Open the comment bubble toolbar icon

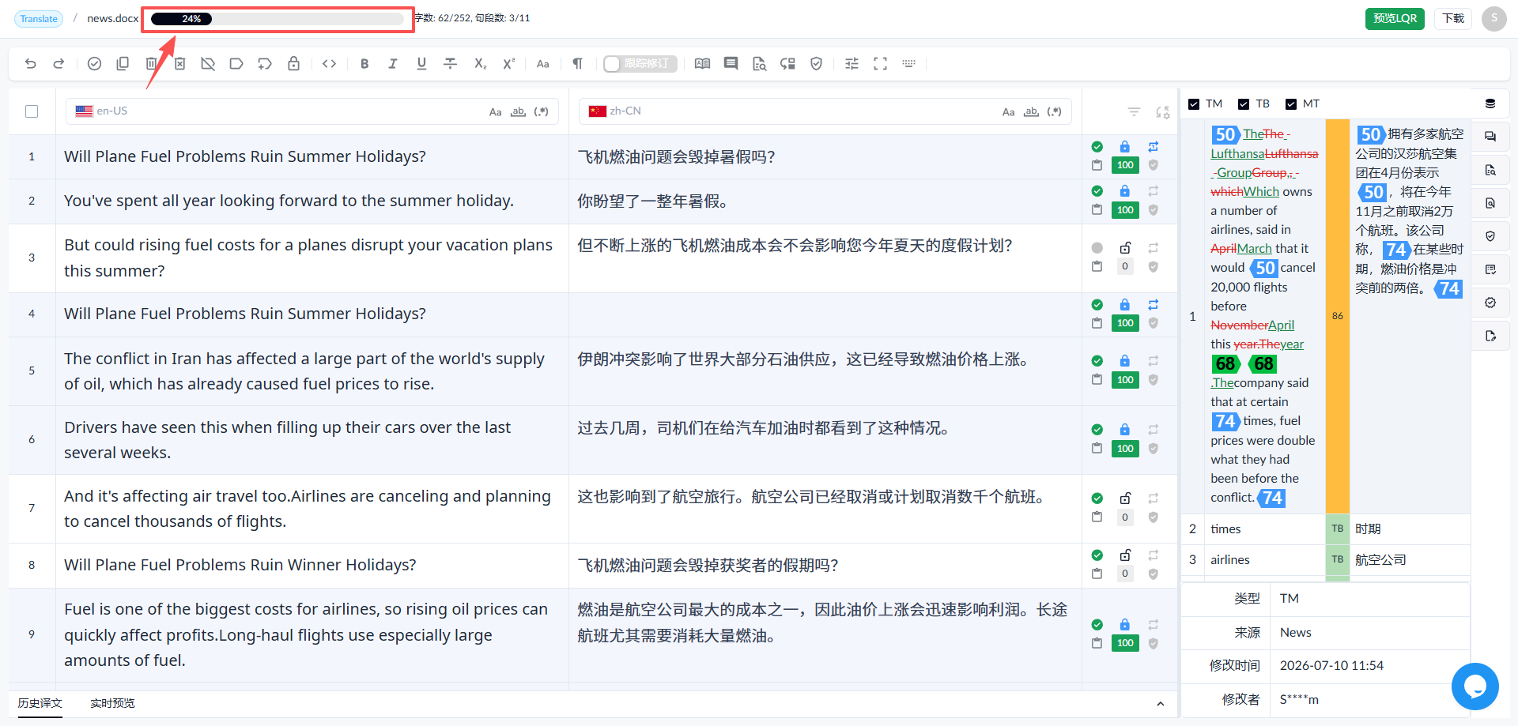[x=731, y=64]
